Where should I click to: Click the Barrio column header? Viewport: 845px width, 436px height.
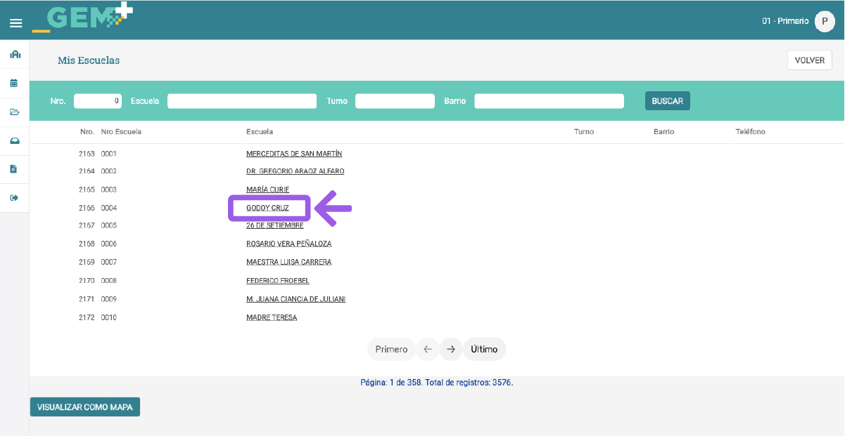(x=663, y=132)
